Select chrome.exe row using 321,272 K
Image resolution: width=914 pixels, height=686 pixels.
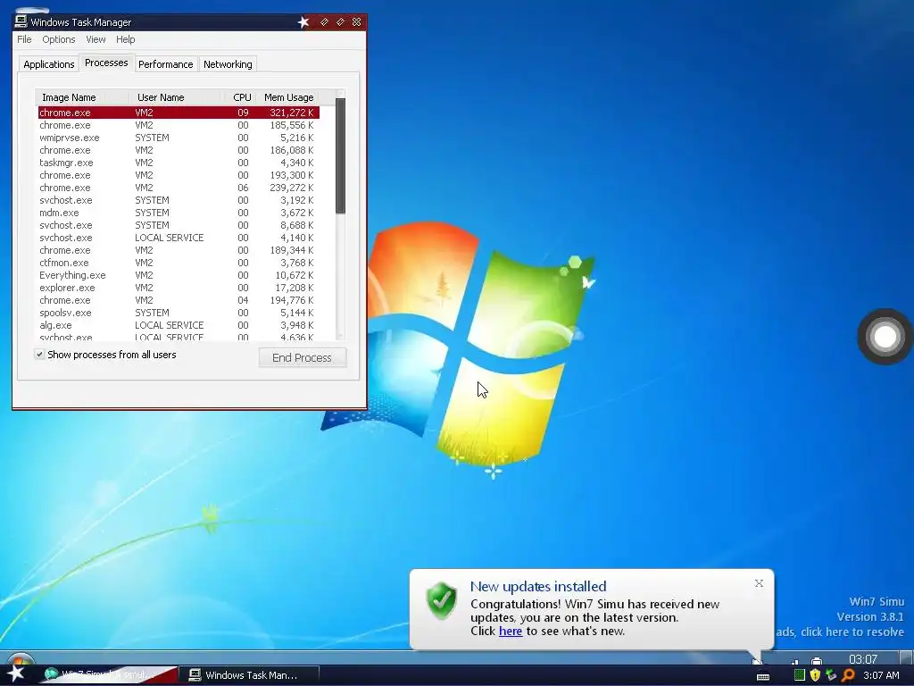(179, 113)
